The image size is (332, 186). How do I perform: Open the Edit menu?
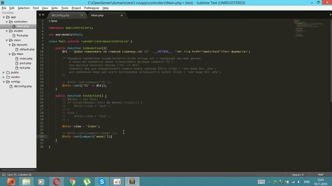[12, 8]
